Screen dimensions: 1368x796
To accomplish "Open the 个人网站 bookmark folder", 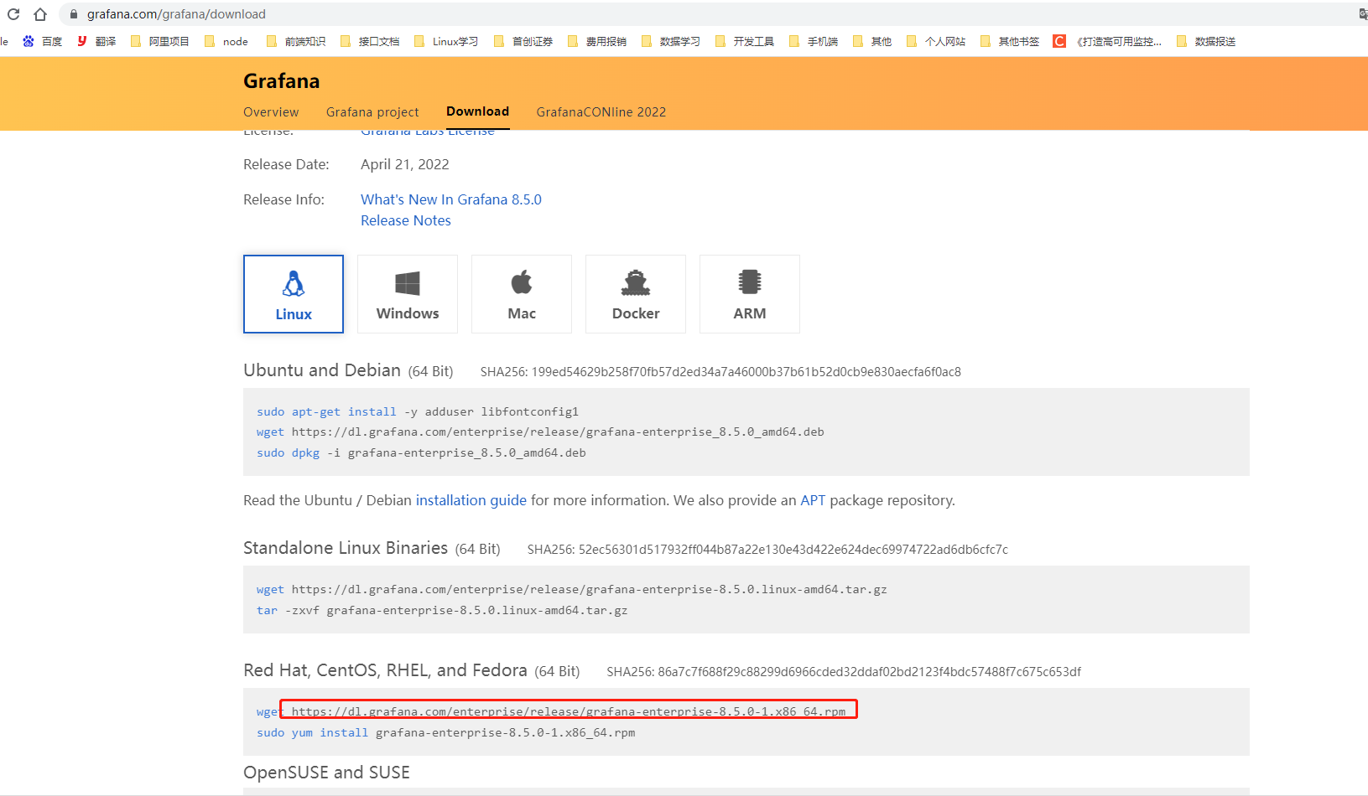I will (x=936, y=41).
